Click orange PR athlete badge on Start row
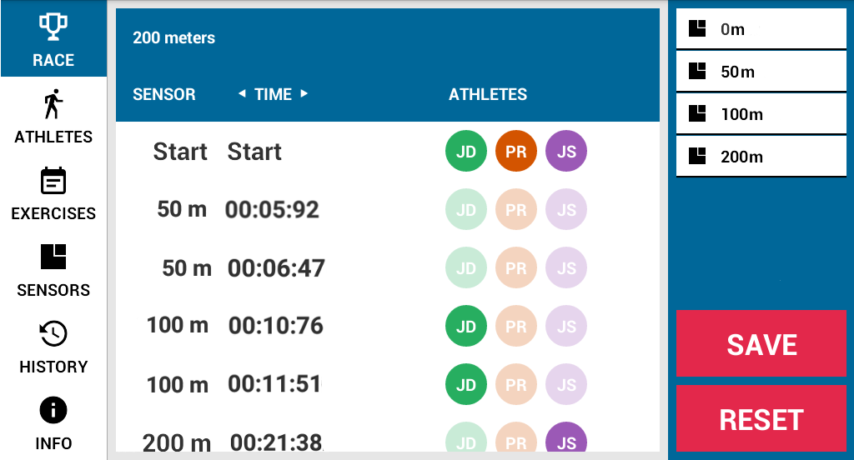 pyautogui.click(x=515, y=151)
